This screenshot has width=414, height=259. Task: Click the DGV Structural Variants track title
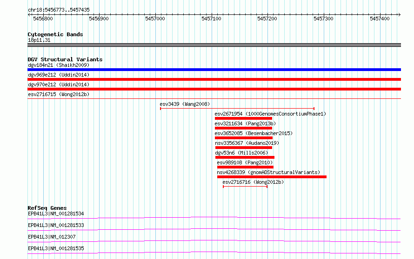(65, 59)
